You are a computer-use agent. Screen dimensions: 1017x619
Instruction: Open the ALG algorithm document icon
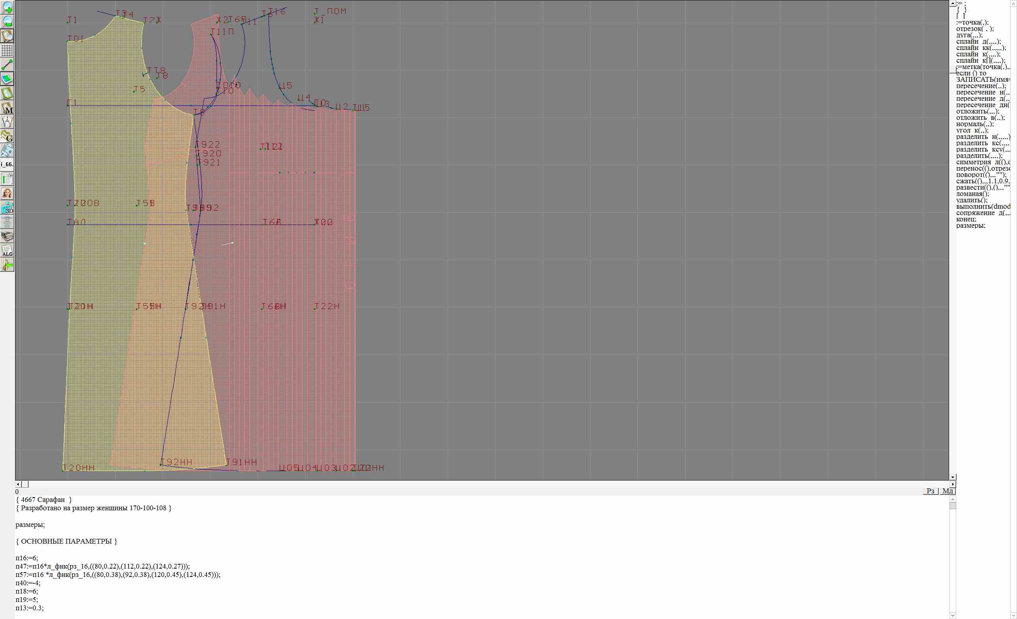pos(7,250)
